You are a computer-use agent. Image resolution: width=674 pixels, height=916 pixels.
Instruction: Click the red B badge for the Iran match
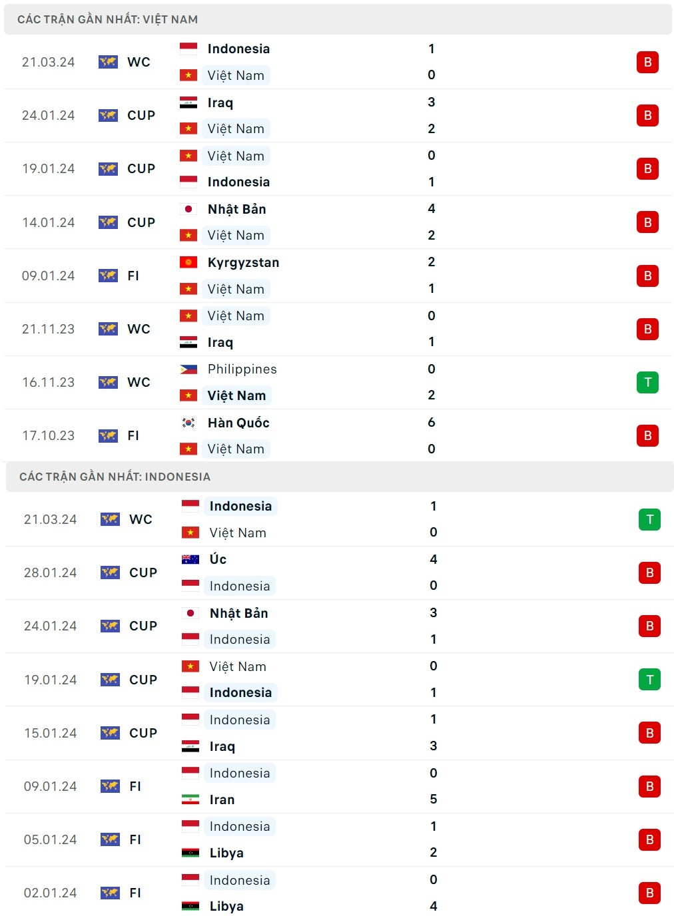pyautogui.click(x=649, y=786)
